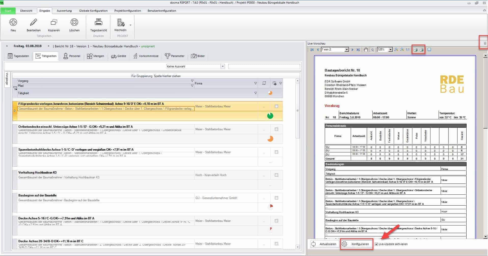Click the Löschen delete icon
This screenshot has width=488, height=256.
74,22
